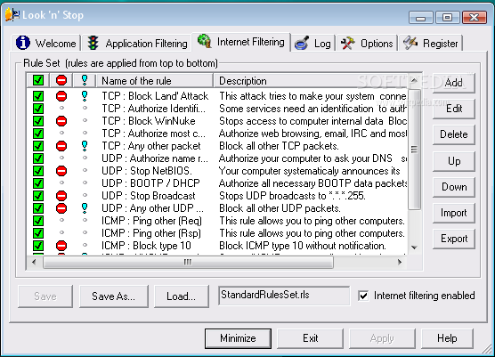Click the Add rule button
The height and width of the screenshot is (357, 495).
tap(454, 83)
